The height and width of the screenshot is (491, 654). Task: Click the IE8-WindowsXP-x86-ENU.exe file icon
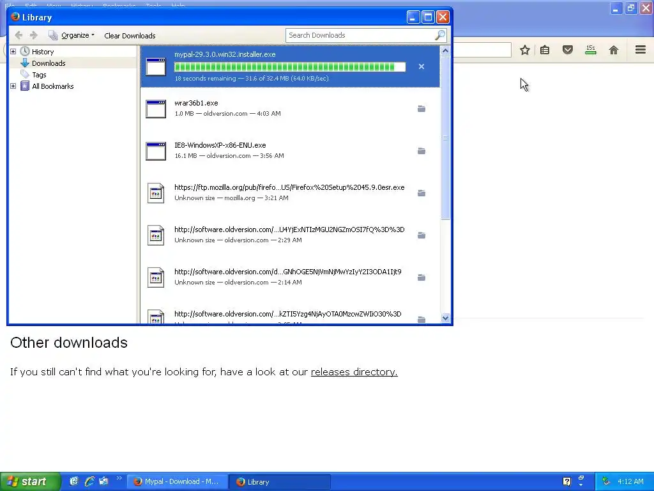tap(156, 151)
